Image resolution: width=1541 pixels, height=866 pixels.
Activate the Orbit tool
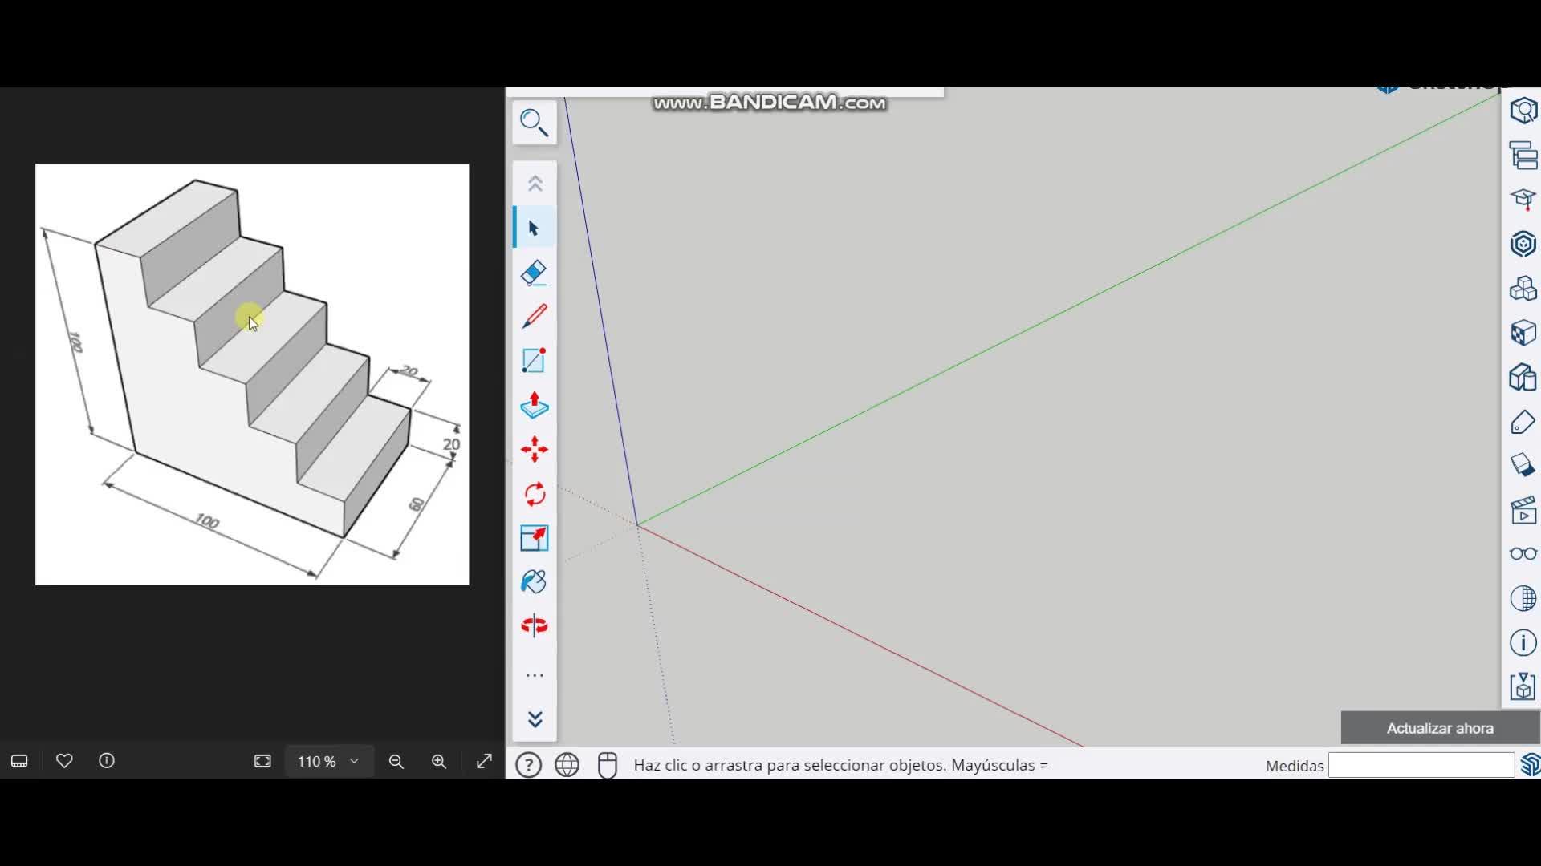pyautogui.click(x=534, y=625)
